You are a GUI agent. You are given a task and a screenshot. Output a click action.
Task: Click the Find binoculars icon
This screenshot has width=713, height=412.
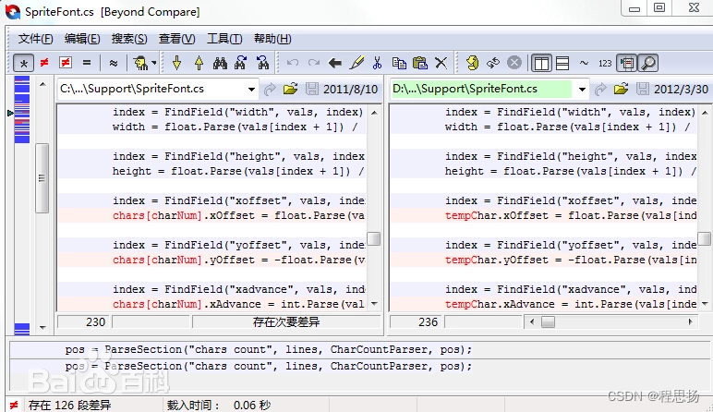point(220,63)
